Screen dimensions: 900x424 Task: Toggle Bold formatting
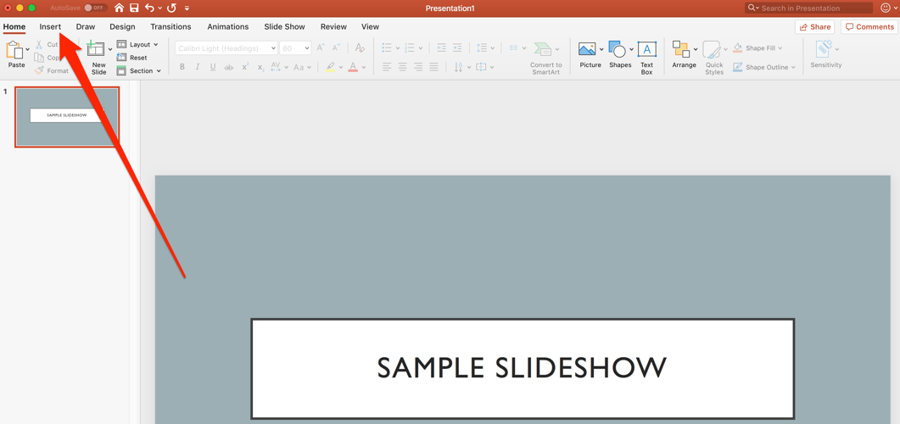click(182, 67)
